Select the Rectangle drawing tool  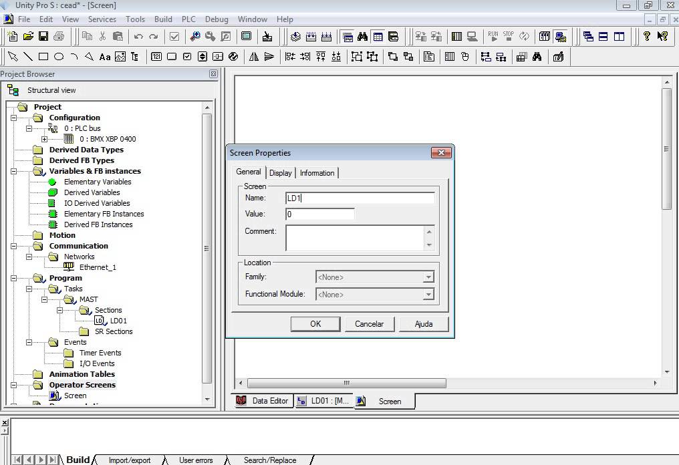[x=43, y=57]
